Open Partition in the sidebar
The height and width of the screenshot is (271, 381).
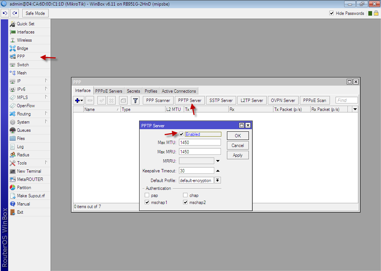pyautogui.click(x=29, y=188)
